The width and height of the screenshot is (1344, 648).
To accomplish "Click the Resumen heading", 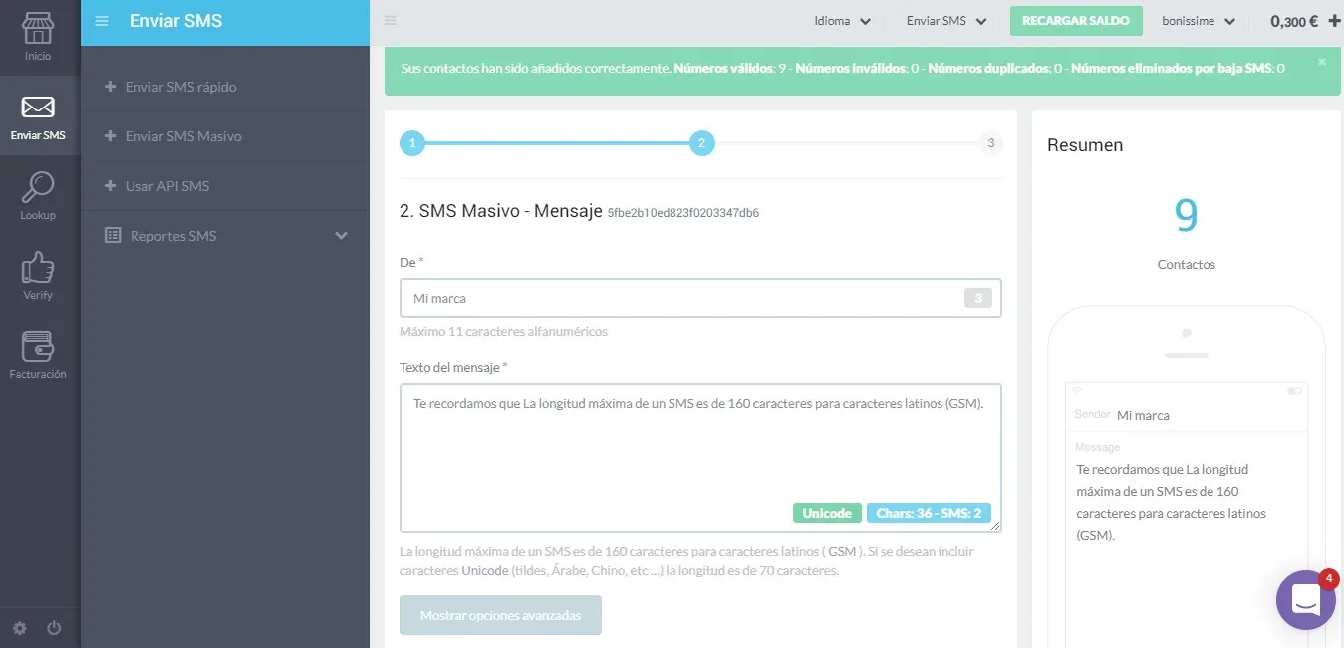I will point(1085,145).
